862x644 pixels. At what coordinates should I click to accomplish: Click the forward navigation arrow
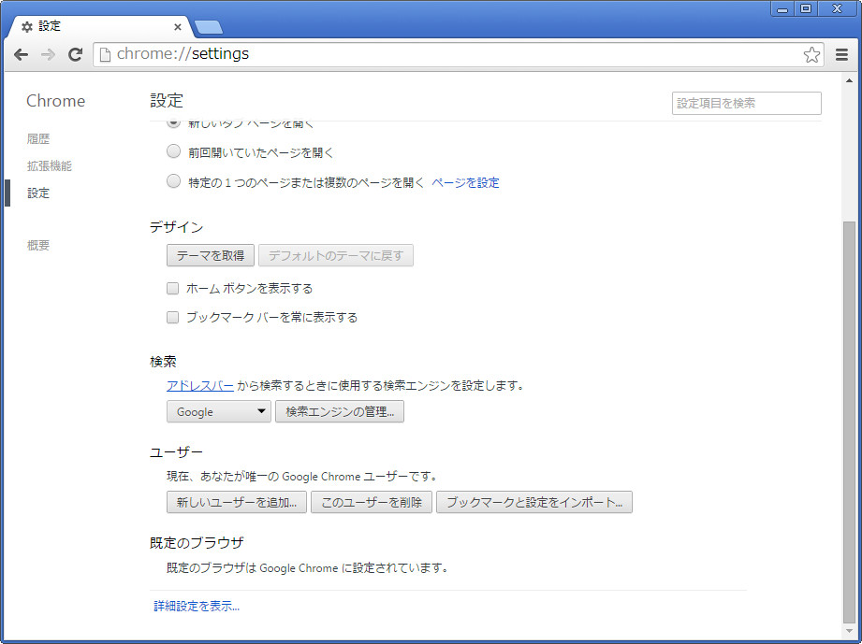pyautogui.click(x=48, y=54)
